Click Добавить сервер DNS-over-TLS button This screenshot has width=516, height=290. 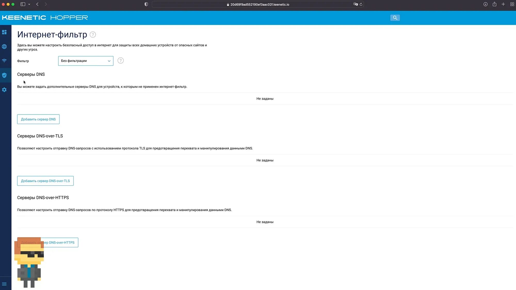45,181
